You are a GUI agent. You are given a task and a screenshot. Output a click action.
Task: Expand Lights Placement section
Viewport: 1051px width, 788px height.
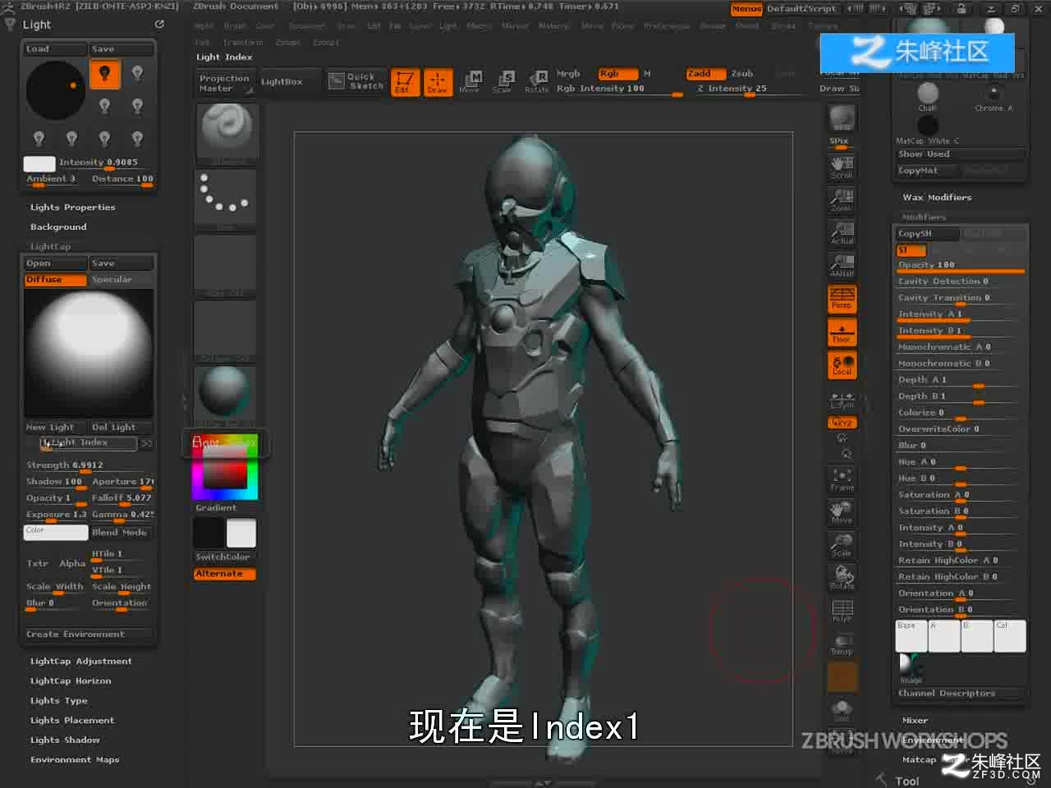pyautogui.click(x=72, y=721)
